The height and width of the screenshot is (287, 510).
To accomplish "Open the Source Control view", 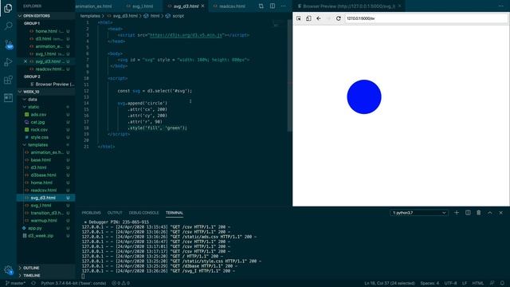I will click(x=9, y=44).
